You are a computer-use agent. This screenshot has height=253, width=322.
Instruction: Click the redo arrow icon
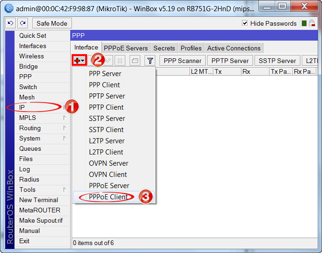click(22, 23)
